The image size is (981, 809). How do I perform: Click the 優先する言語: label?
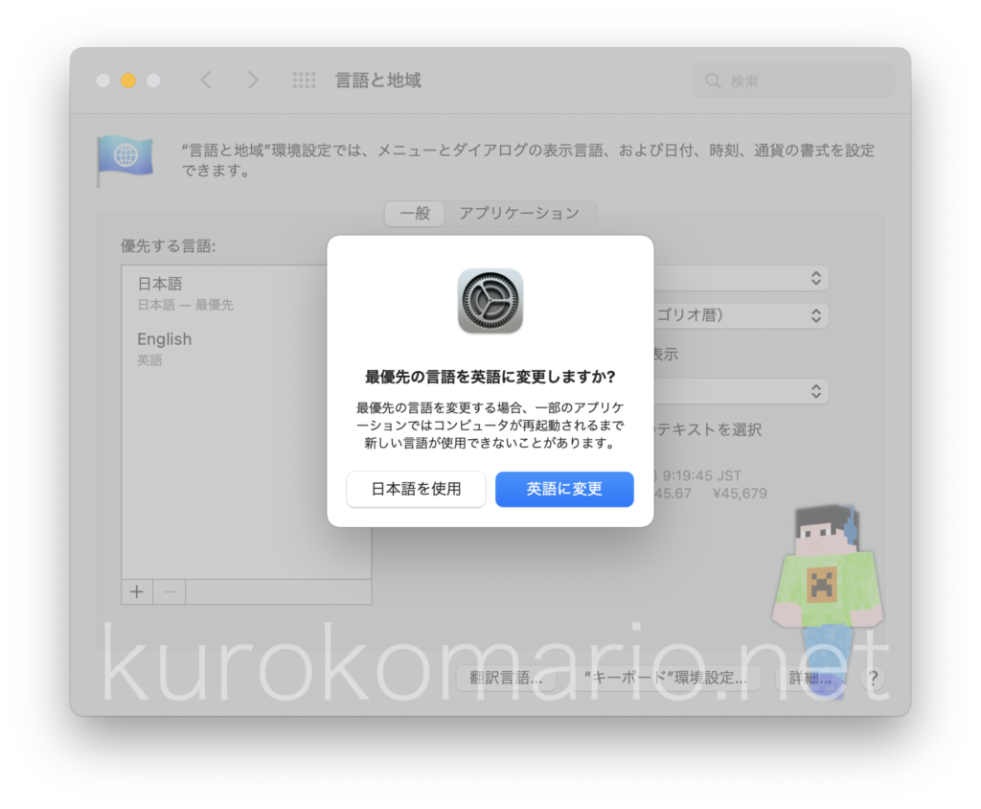(x=168, y=246)
